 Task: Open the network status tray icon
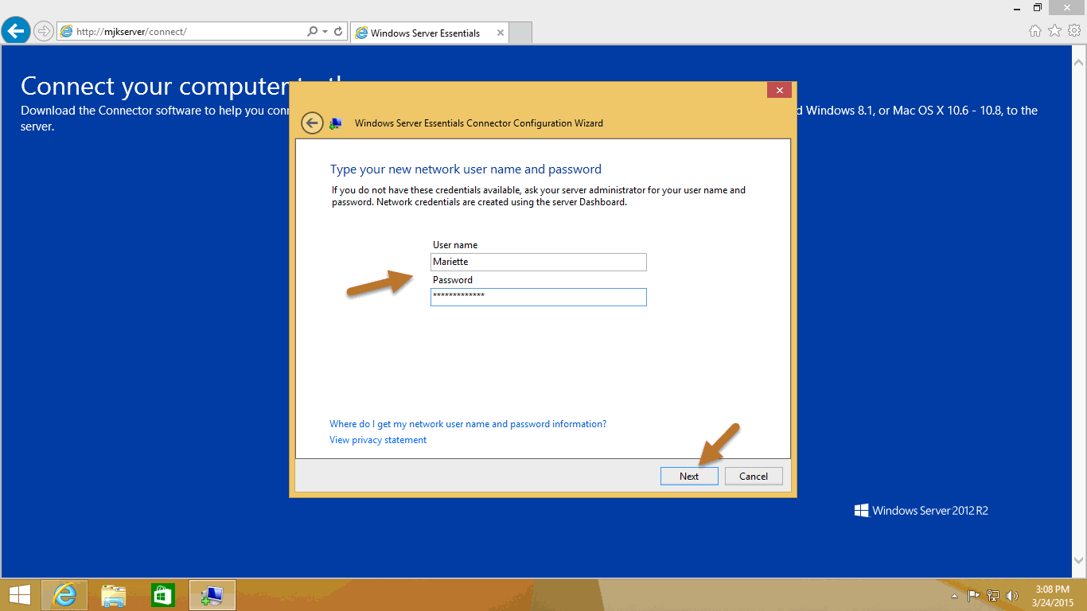(993, 595)
